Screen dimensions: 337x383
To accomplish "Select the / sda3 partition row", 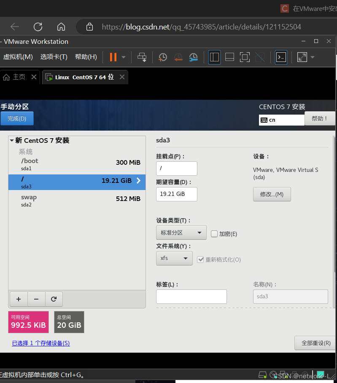I will point(77,182).
